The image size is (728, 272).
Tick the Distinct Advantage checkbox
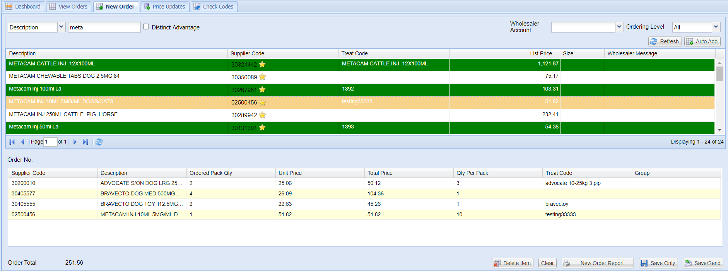coord(146,27)
